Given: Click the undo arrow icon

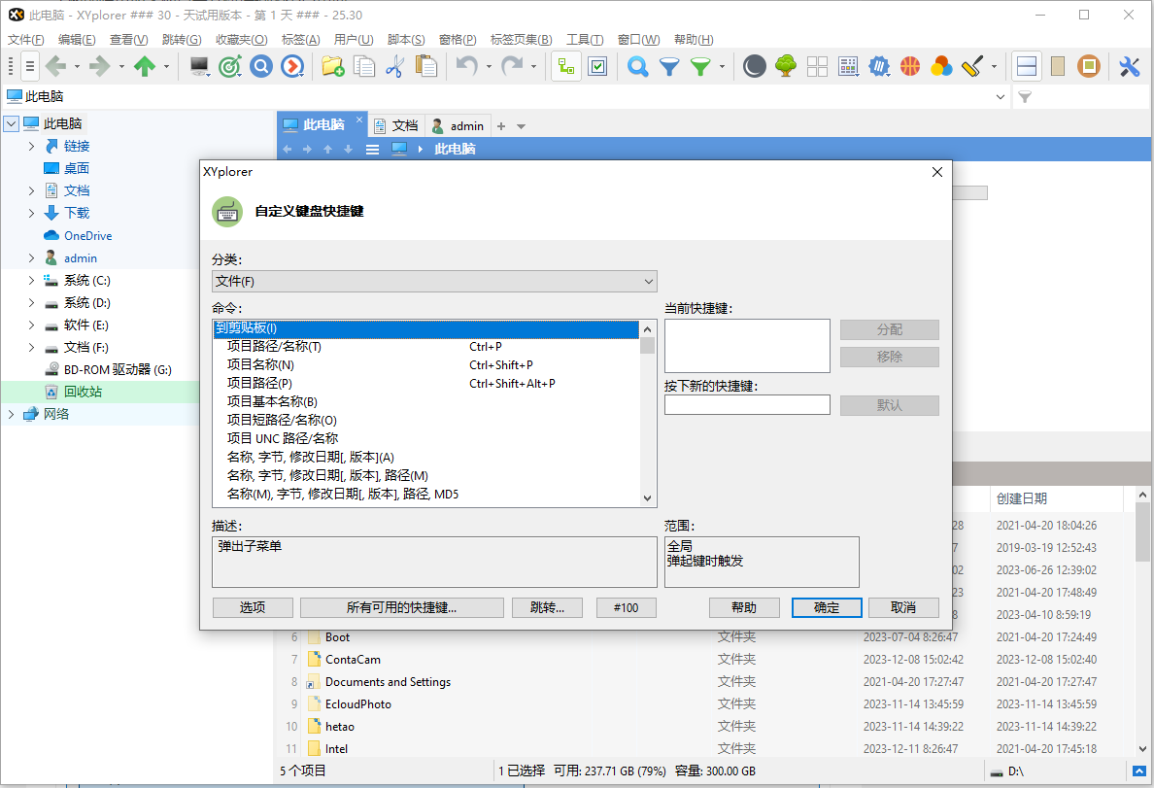Looking at the screenshot, I should 465,66.
